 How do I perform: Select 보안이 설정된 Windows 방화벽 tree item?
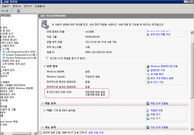click(x=17, y=88)
